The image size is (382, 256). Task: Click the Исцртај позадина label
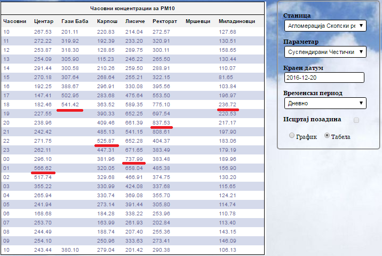pyautogui.click(x=312, y=119)
